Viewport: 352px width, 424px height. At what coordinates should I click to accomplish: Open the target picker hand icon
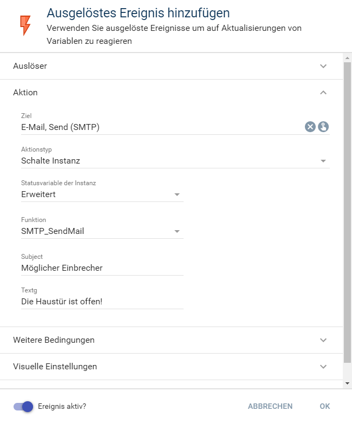pos(323,127)
